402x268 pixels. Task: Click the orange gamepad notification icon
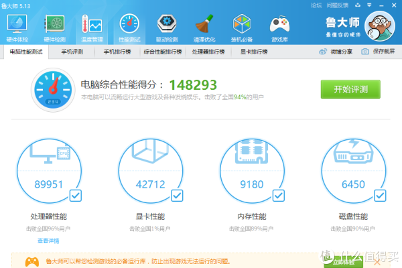tap(32, 262)
